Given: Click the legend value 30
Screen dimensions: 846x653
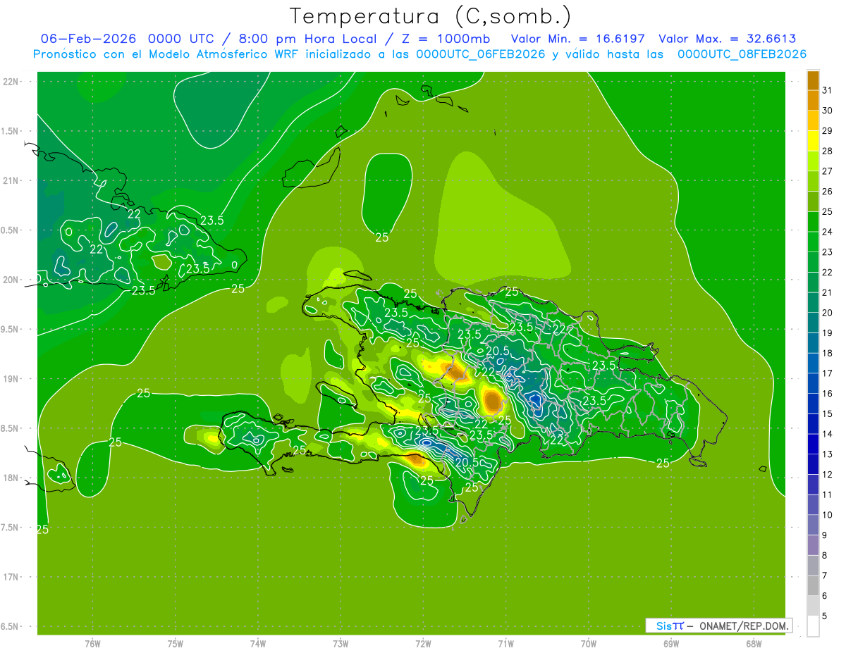Looking at the screenshot, I should [827, 111].
